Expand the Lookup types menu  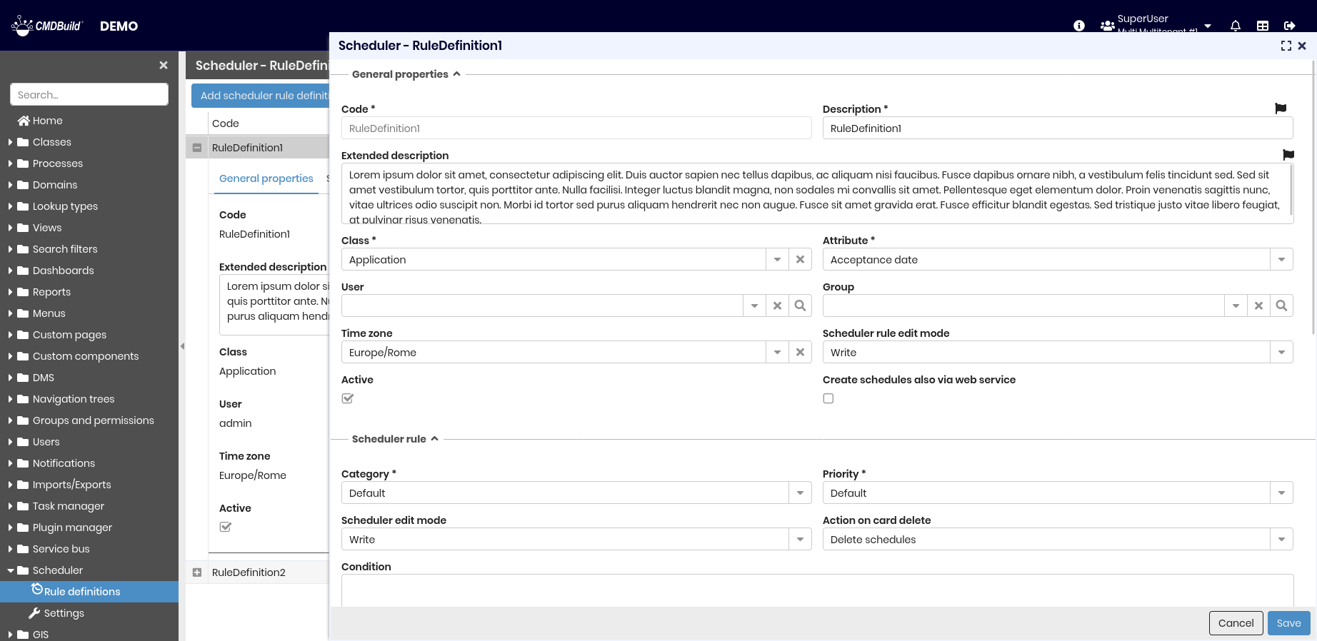11,206
